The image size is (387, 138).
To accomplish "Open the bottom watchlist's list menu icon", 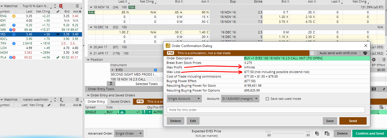I will point(77,100).
